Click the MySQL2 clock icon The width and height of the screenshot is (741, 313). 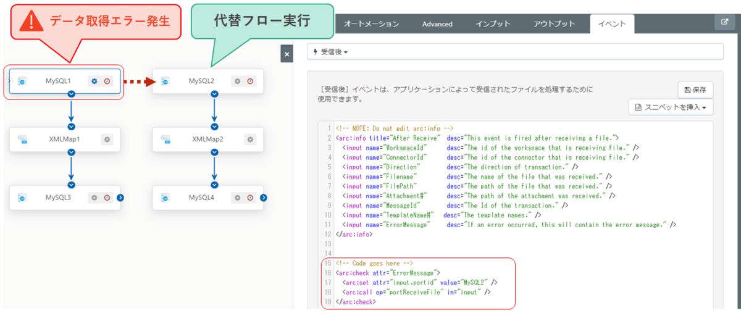click(251, 81)
